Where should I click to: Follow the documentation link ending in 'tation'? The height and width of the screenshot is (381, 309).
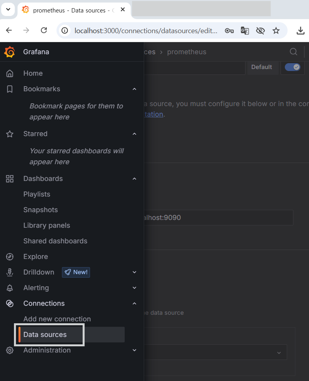coord(154,114)
